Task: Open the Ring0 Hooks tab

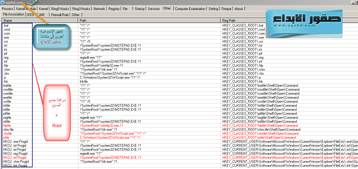Action: point(60,9)
